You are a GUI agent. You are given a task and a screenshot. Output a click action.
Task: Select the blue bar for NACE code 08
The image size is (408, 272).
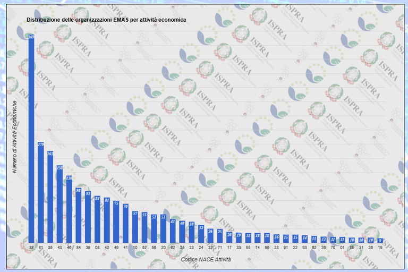pyautogui.click(x=97, y=219)
